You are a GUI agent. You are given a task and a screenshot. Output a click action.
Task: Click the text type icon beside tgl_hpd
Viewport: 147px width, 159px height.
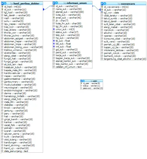point(2,12)
